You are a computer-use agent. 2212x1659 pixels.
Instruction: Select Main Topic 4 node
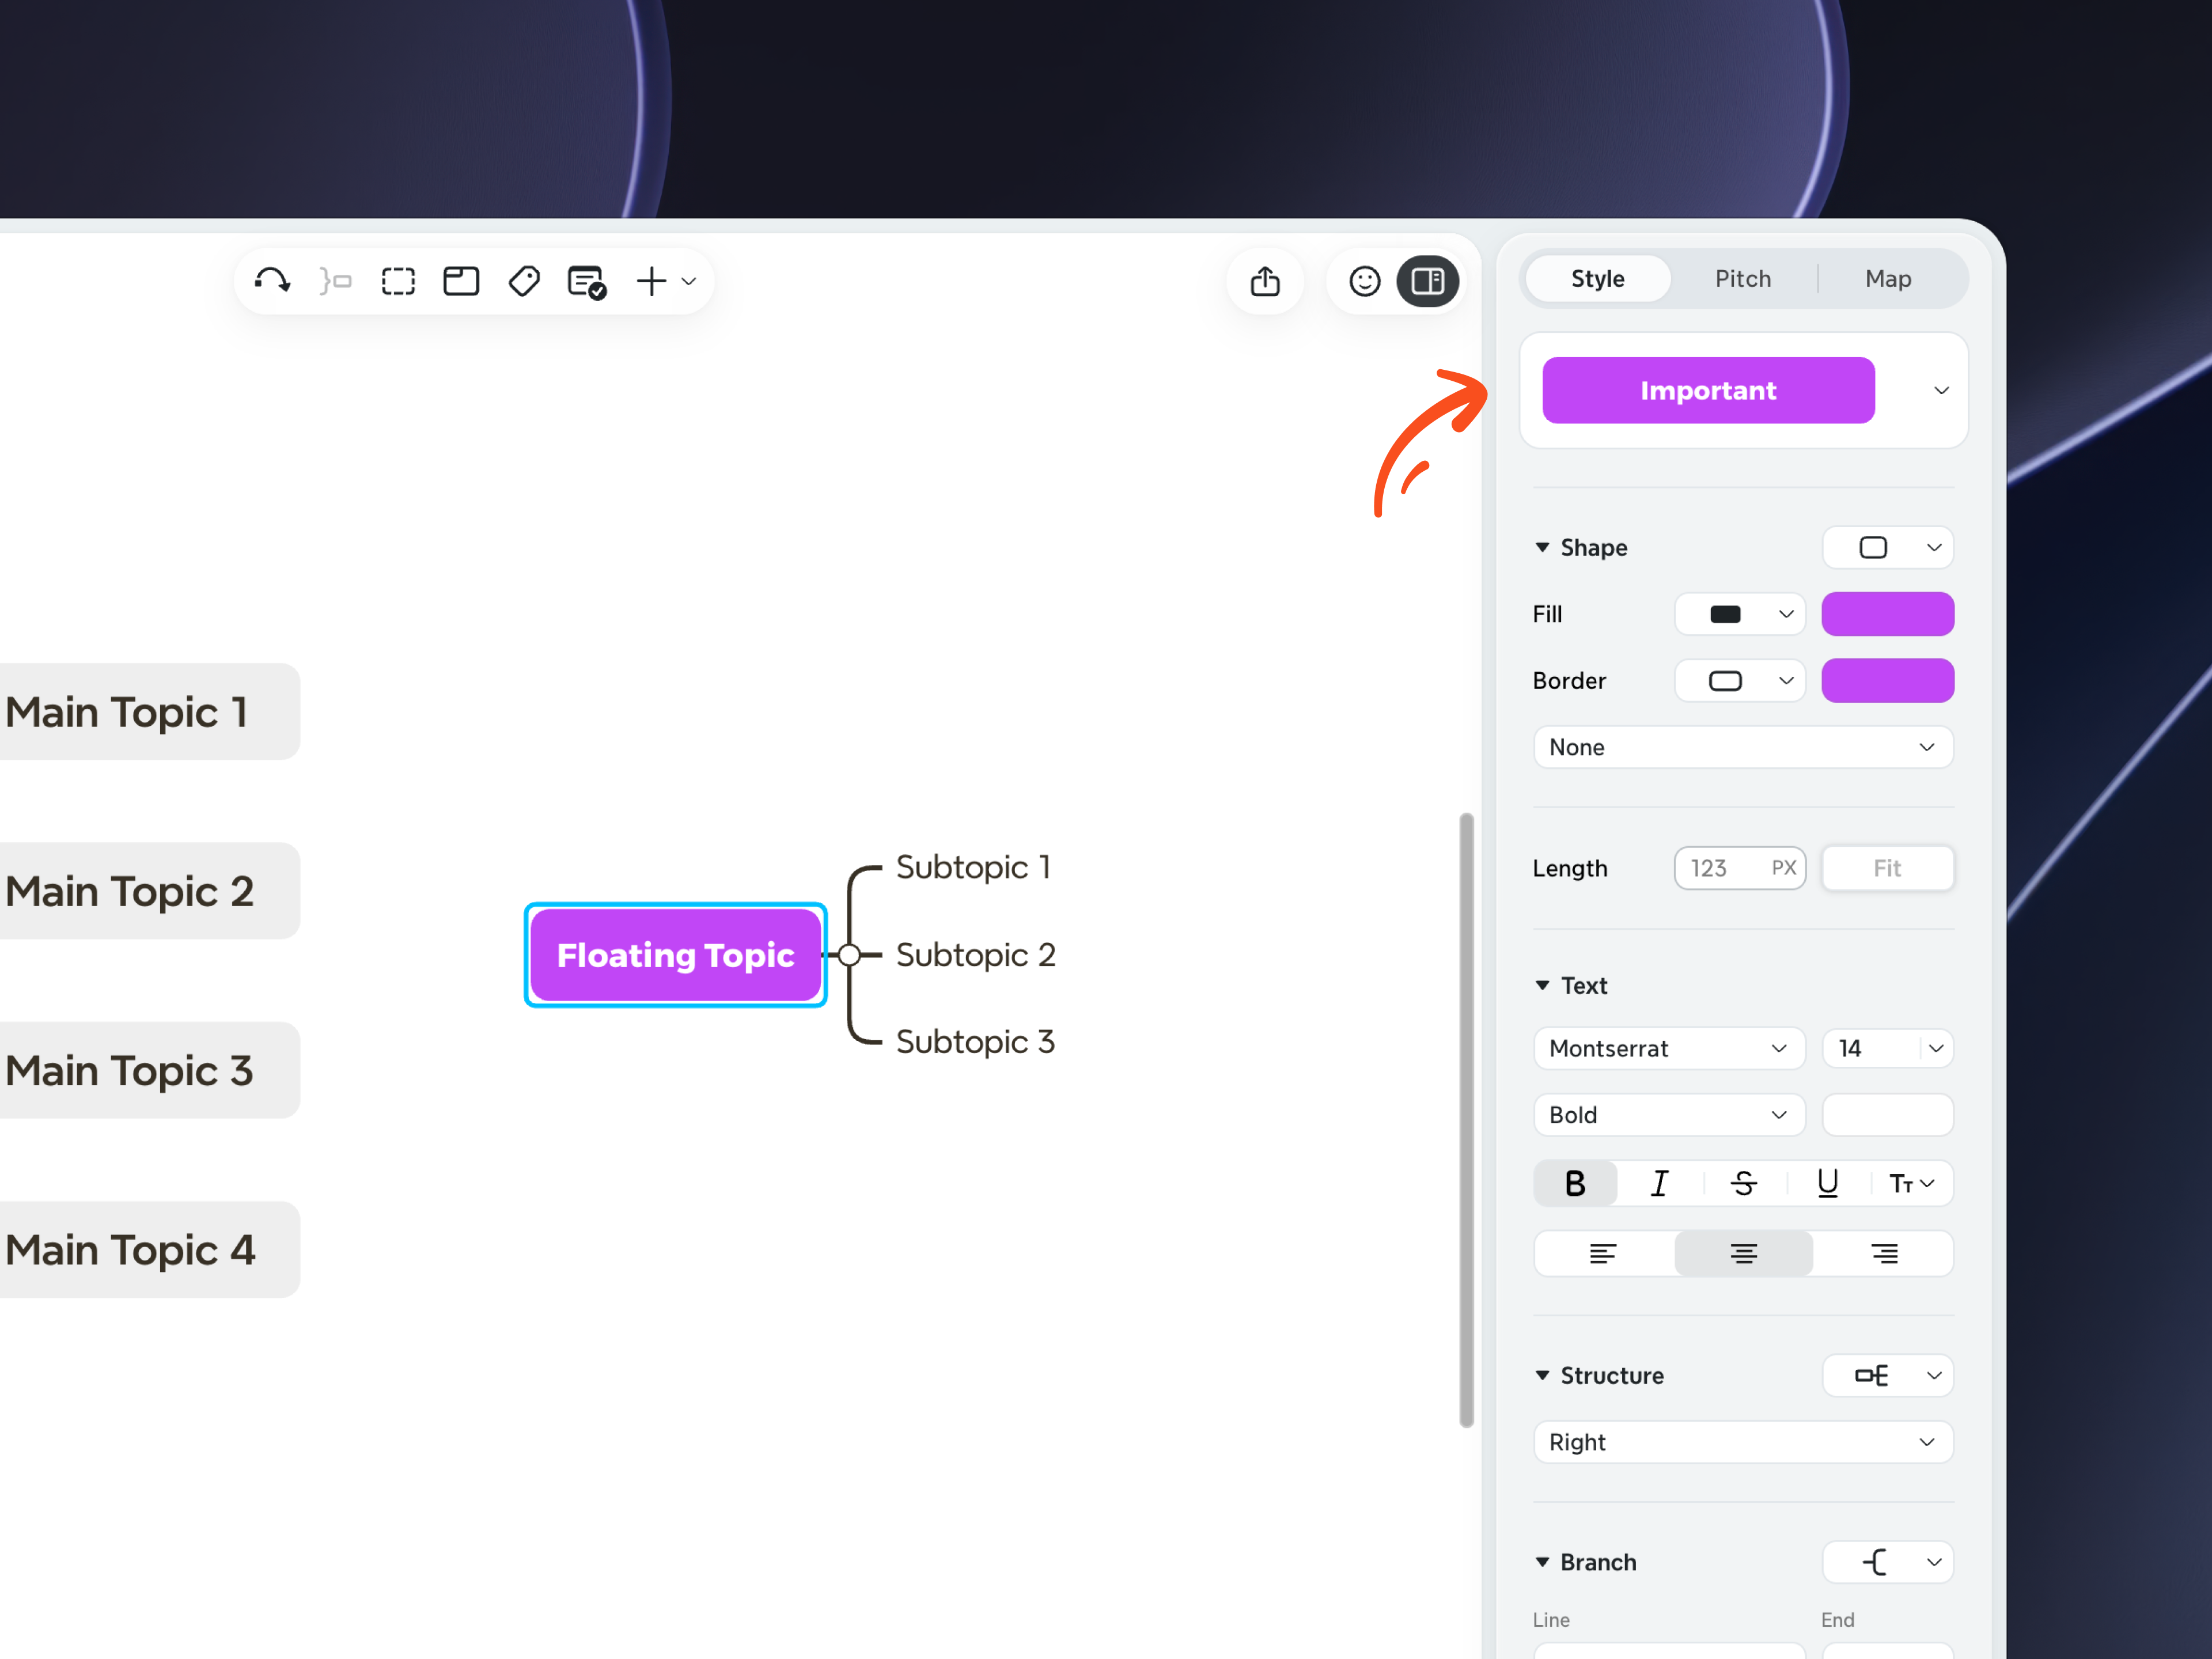150,1250
